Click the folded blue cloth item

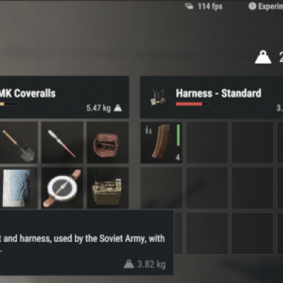tap(18, 188)
